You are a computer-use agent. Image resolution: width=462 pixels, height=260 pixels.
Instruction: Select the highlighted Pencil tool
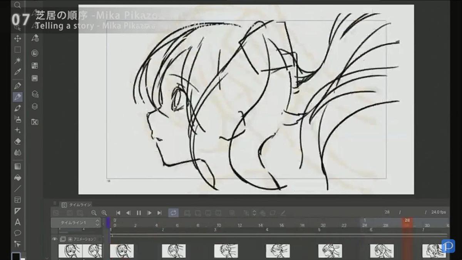tap(17, 97)
